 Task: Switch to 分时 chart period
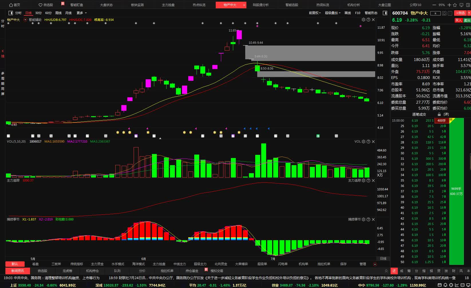(18, 13)
